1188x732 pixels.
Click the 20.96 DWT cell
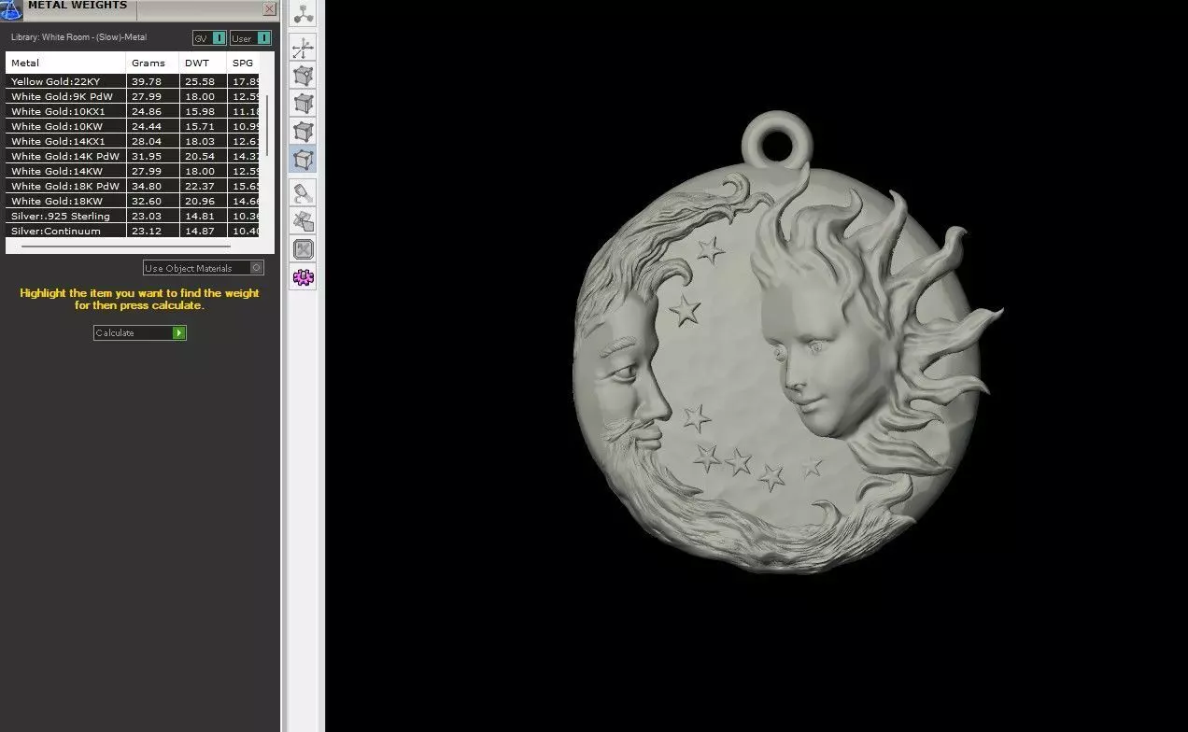click(x=204, y=201)
